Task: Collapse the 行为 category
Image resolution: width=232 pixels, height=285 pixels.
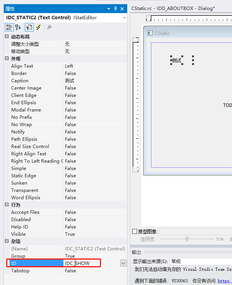Action: click(x=7, y=205)
